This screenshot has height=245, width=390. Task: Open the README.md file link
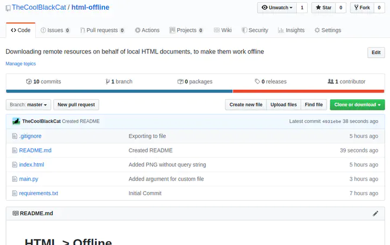[x=35, y=150]
